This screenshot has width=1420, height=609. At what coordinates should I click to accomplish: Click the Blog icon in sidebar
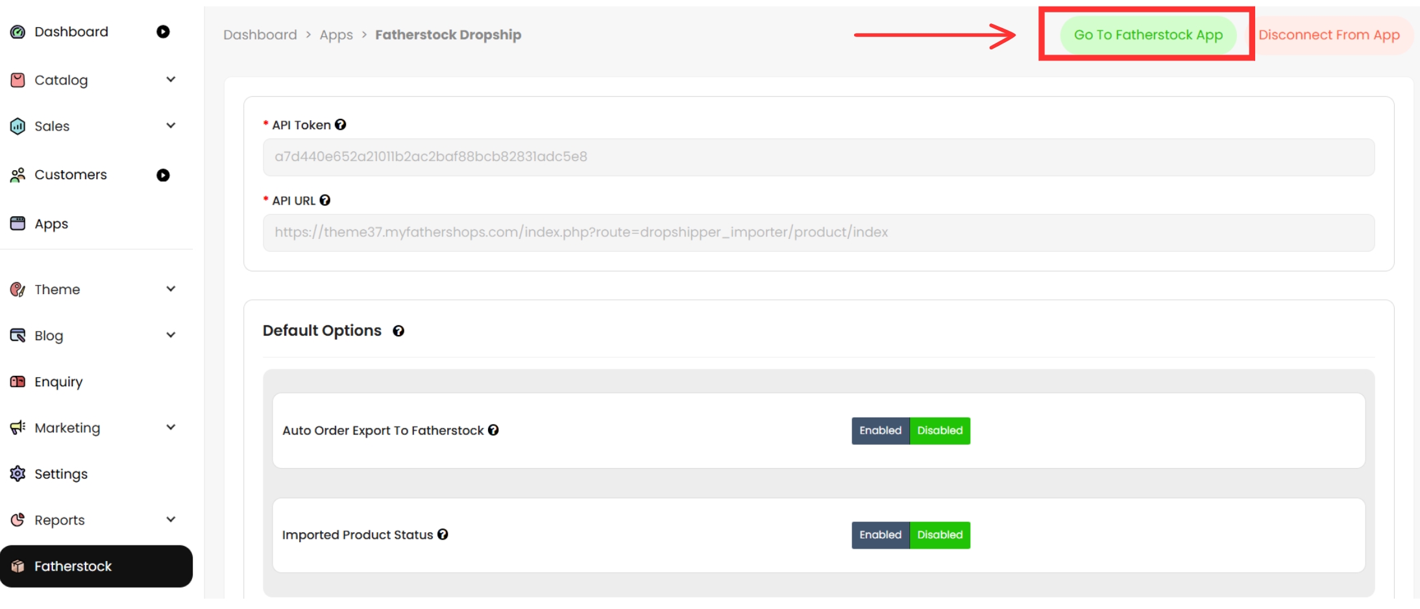pos(18,335)
